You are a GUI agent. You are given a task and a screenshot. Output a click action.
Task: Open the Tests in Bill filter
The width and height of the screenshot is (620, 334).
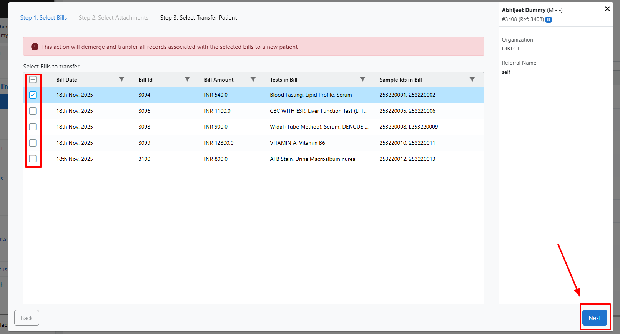tap(362, 79)
